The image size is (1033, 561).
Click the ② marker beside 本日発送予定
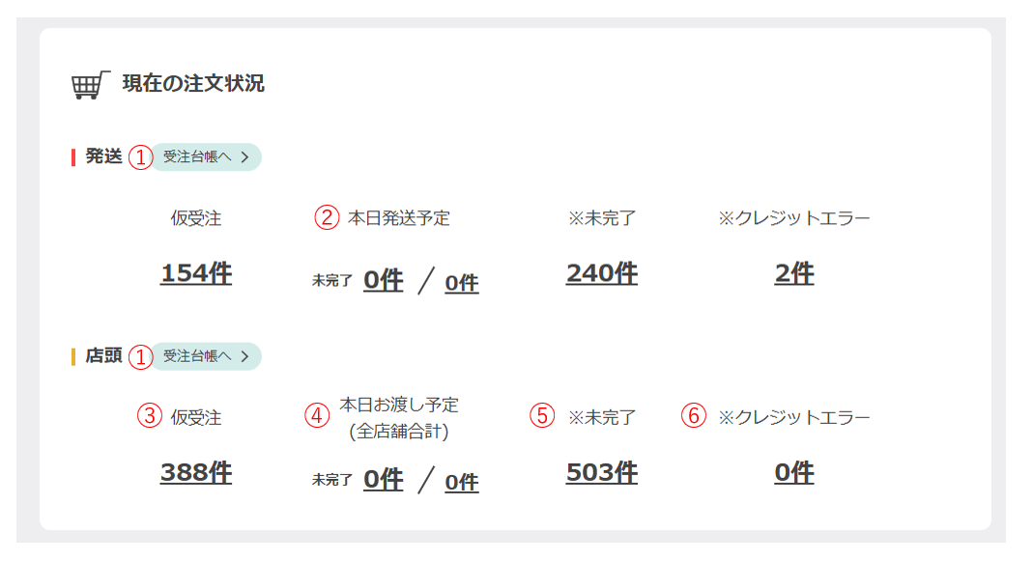pos(328,218)
